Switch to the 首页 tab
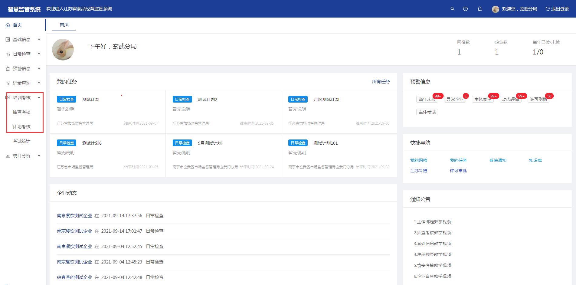 tap(64, 25)
